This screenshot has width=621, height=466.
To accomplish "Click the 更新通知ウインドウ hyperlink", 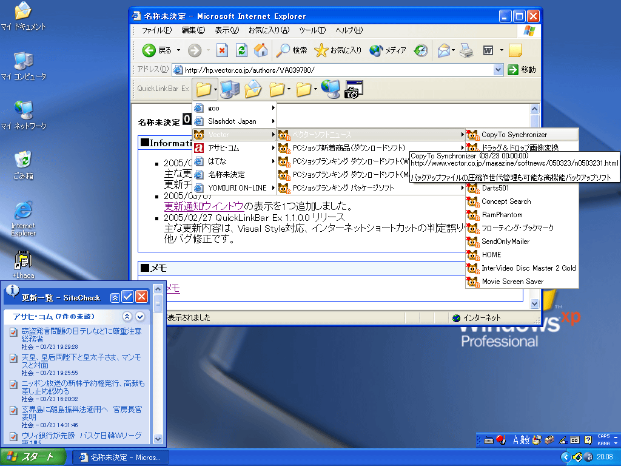I will tap(204, 206).
